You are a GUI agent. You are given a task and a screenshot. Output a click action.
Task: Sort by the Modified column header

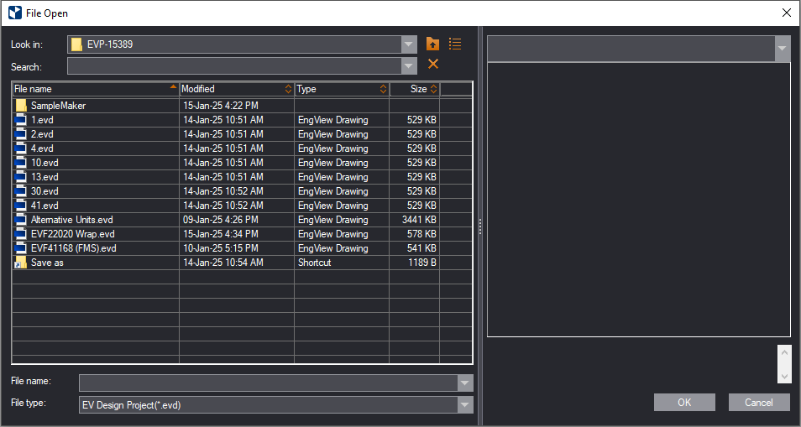tap(236, 89)
